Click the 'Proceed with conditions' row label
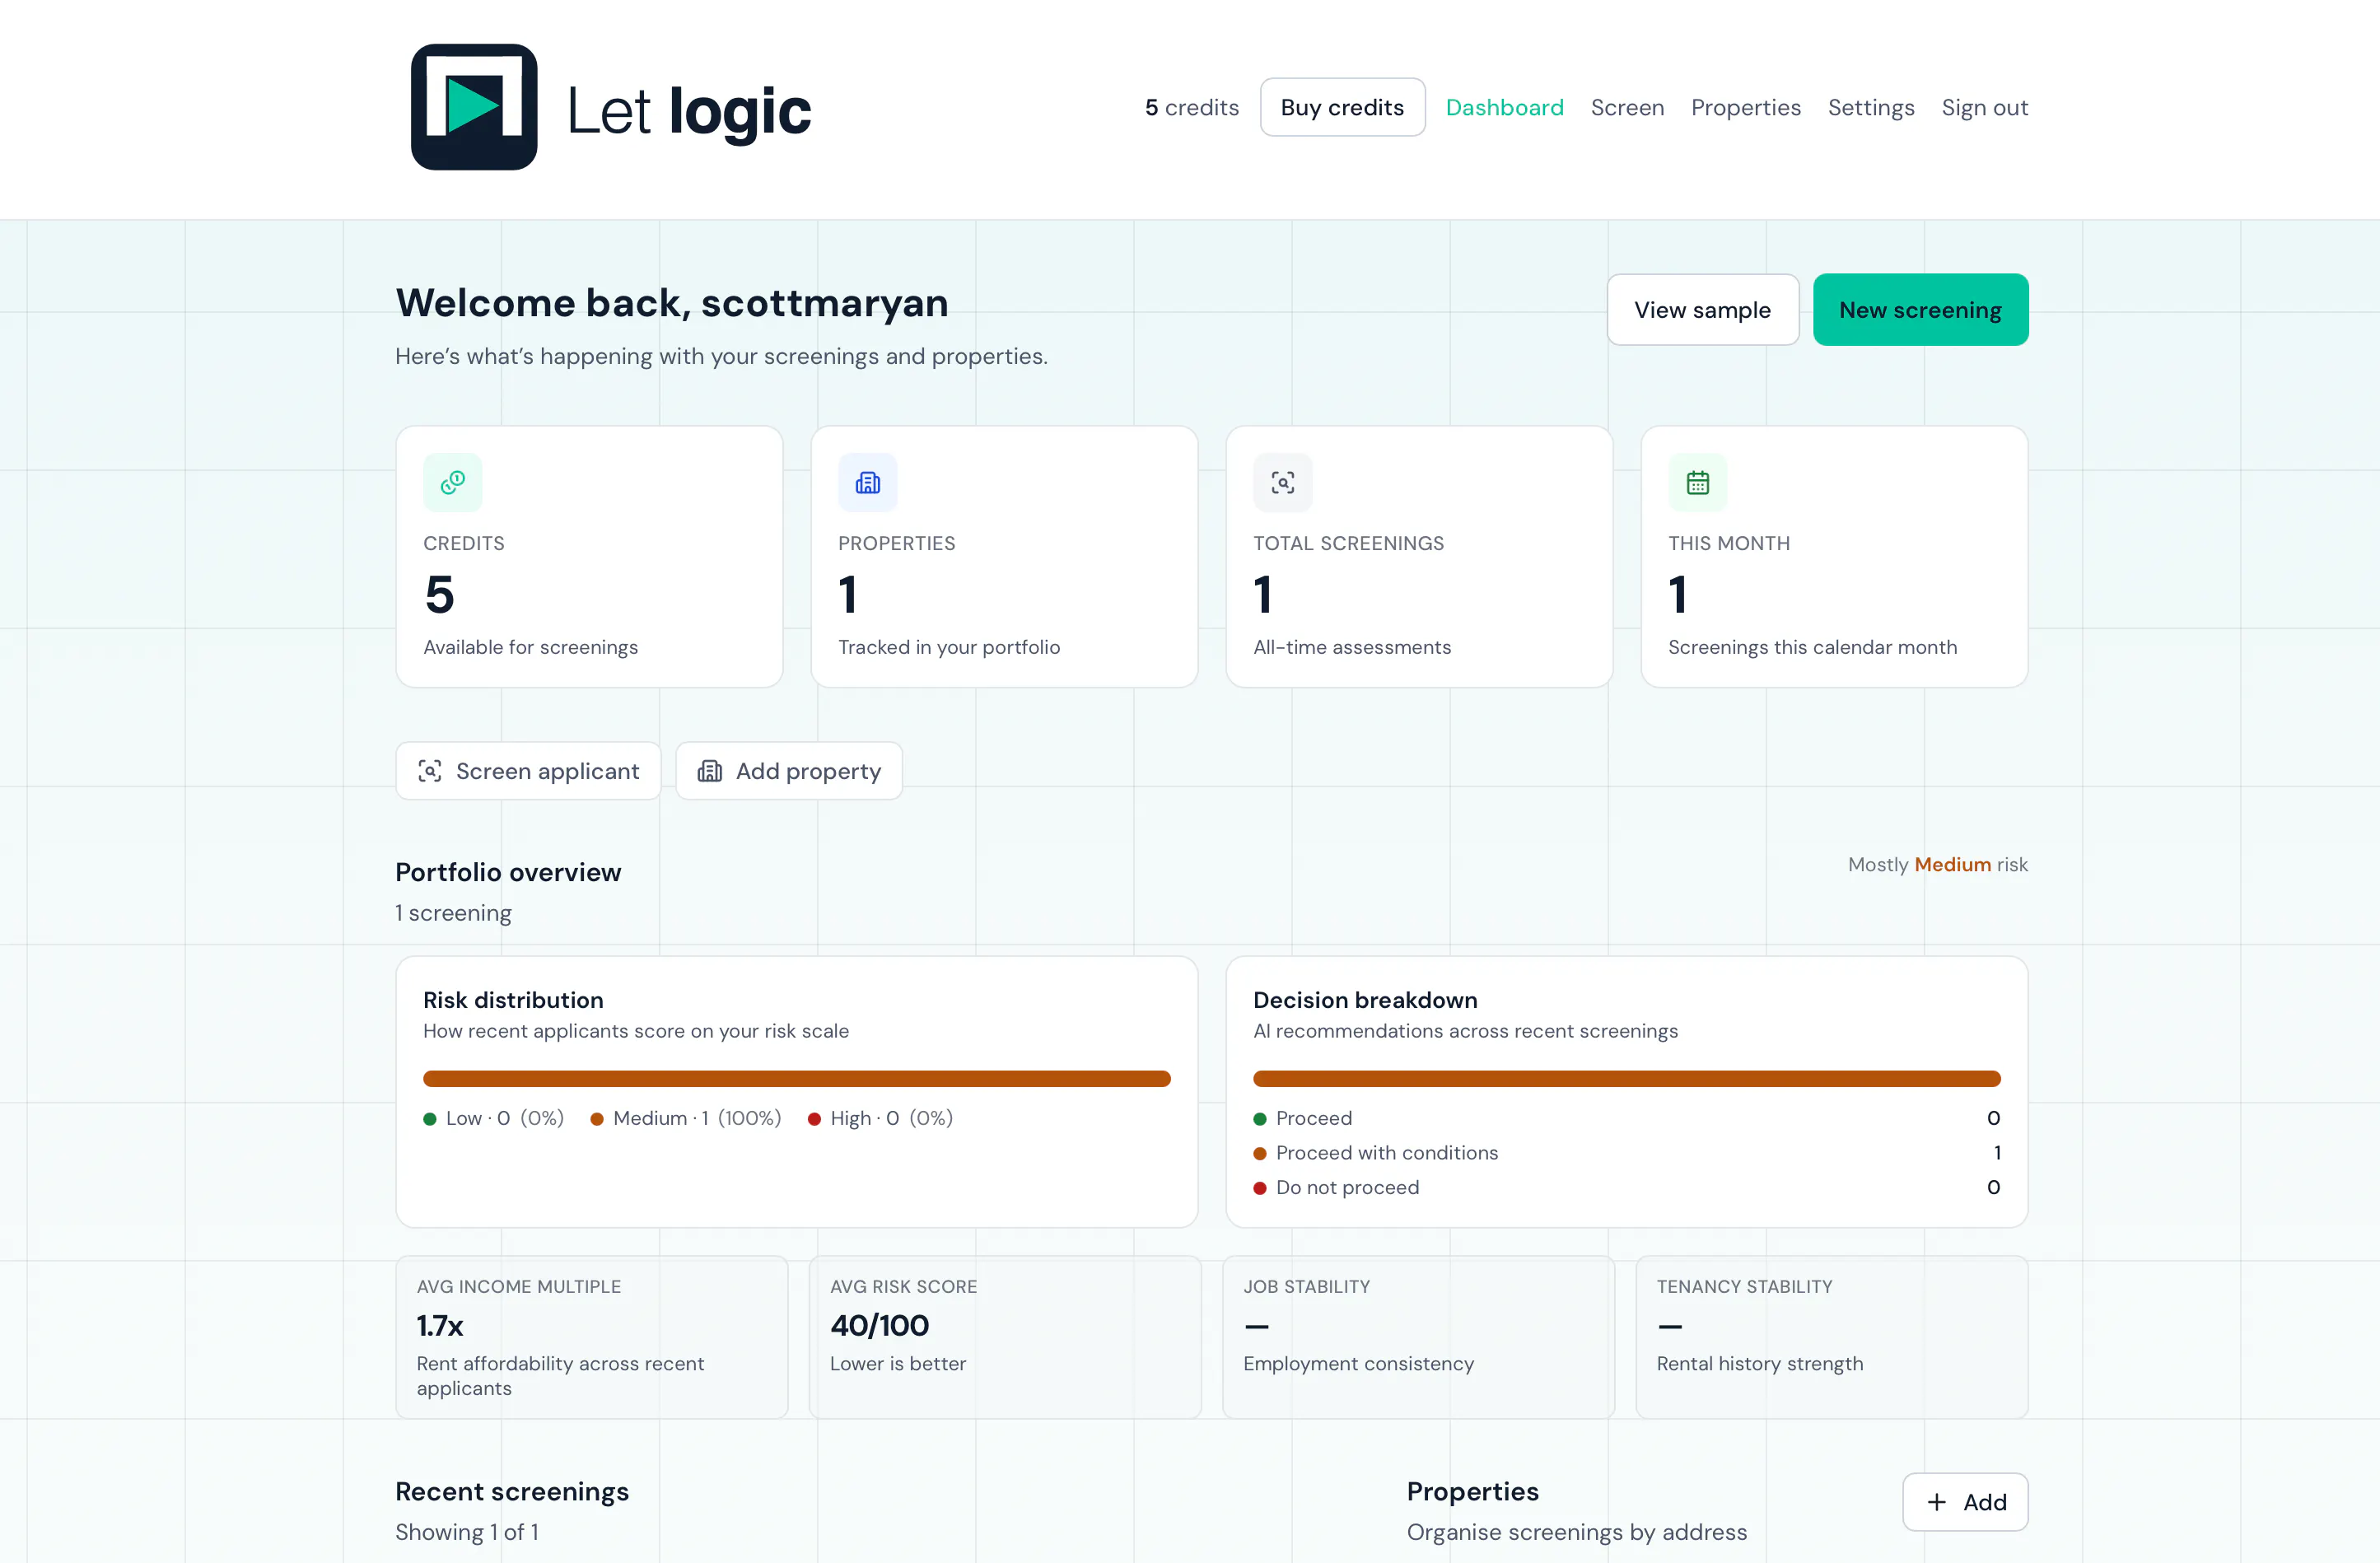 click(x=1386, y=1153)
